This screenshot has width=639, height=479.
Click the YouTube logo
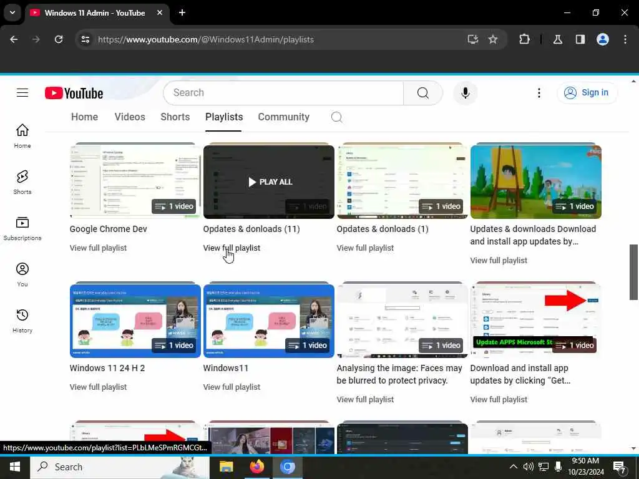click(x=74, y=94)
